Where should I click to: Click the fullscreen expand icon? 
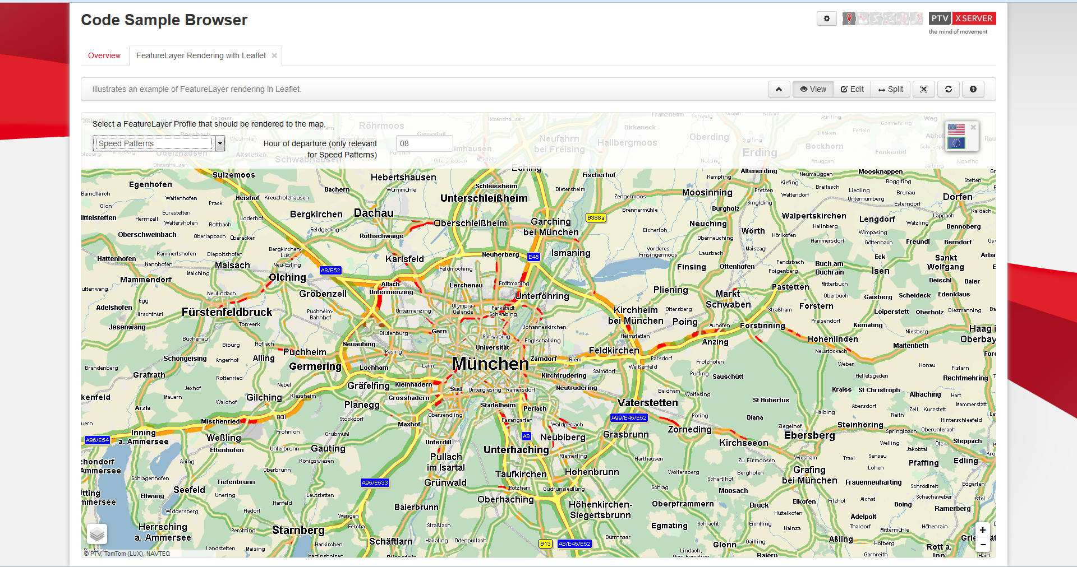(x=923, y=89)
